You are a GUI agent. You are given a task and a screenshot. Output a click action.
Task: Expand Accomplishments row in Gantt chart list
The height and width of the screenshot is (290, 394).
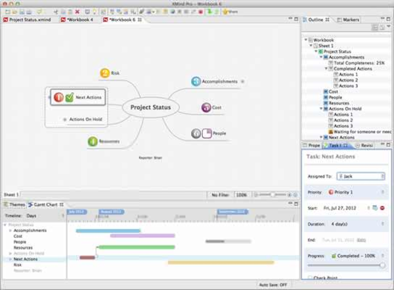point(11,231)
